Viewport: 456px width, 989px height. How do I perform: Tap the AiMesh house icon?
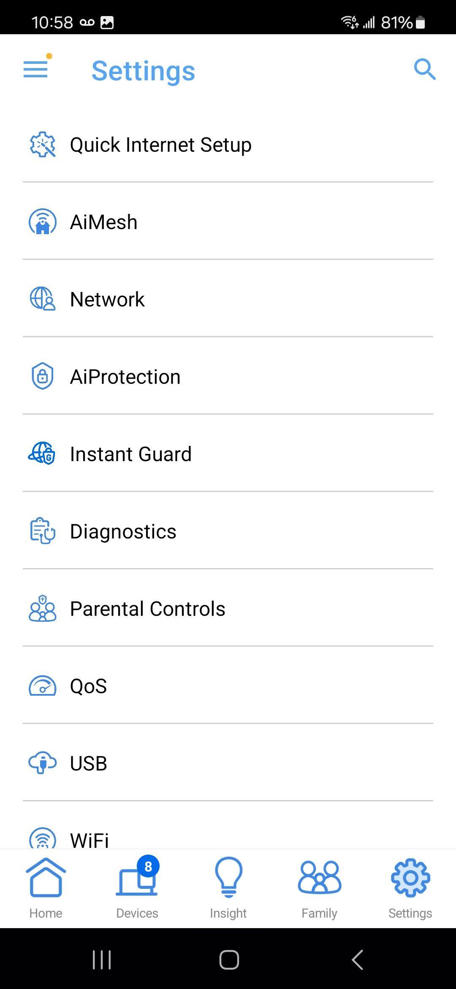tap(42, 222)
